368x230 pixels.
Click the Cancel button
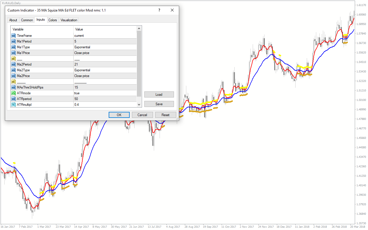point(142,115)
